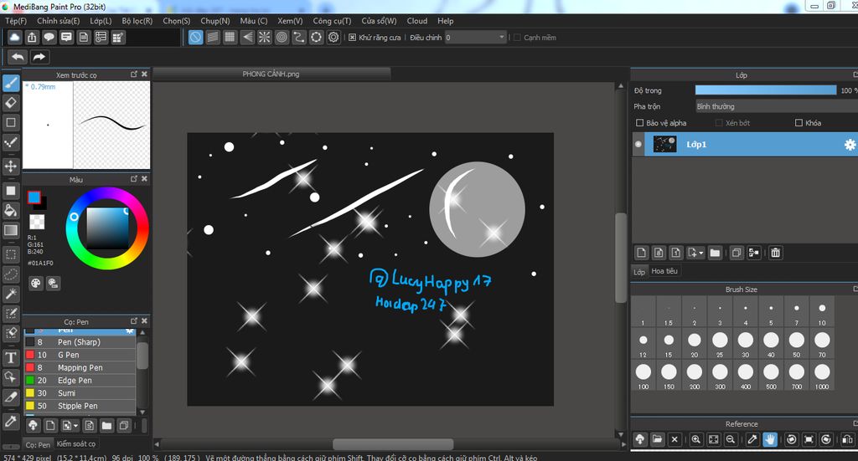
Task: Choose the Stipple Pen brush
Action: [x=80, y=406]
